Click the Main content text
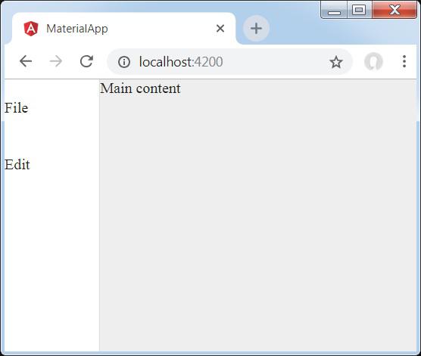This screenshot has width=421, height=356. (140, 88)
